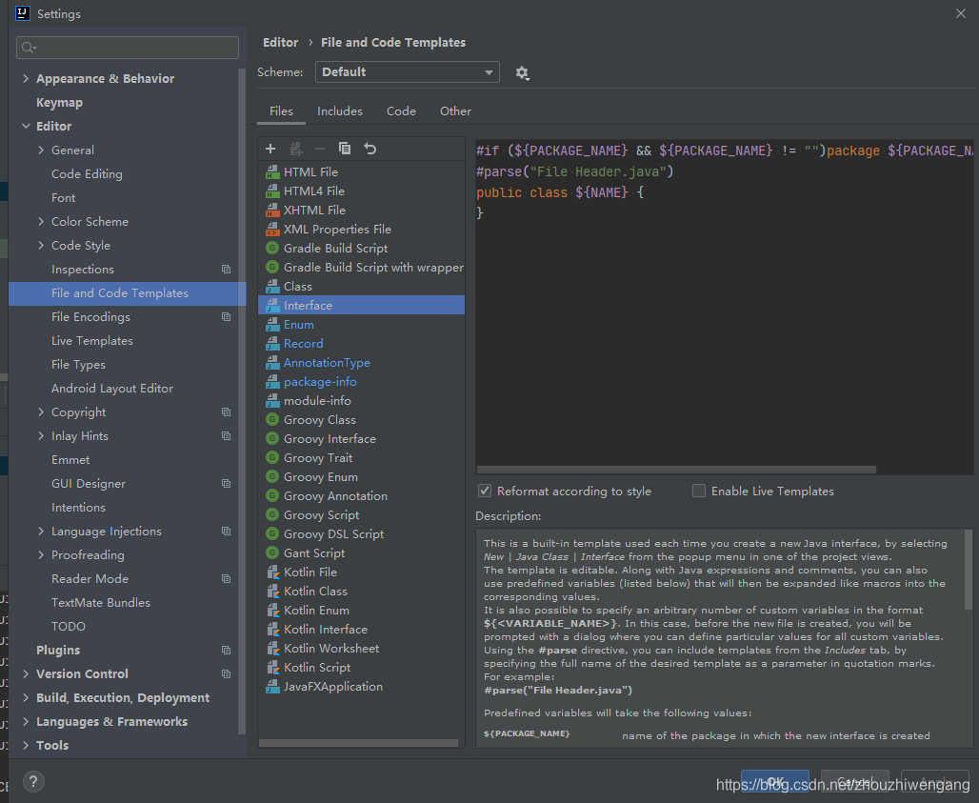
Task: Enable the Enable Live Templates checkbox
Action: [699, 491]
